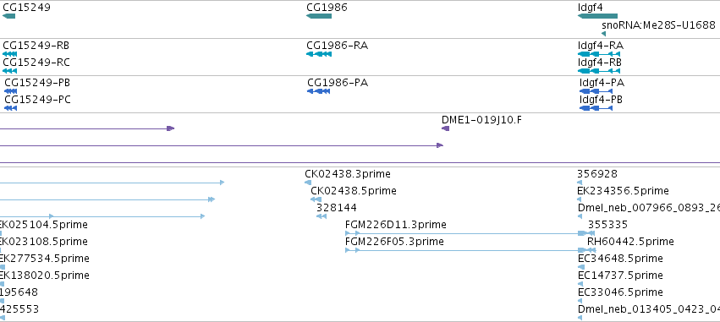Screen dimensions: 720x322
Task: Click the Idgf4-PA coding glyph
Action: [596, 91]
